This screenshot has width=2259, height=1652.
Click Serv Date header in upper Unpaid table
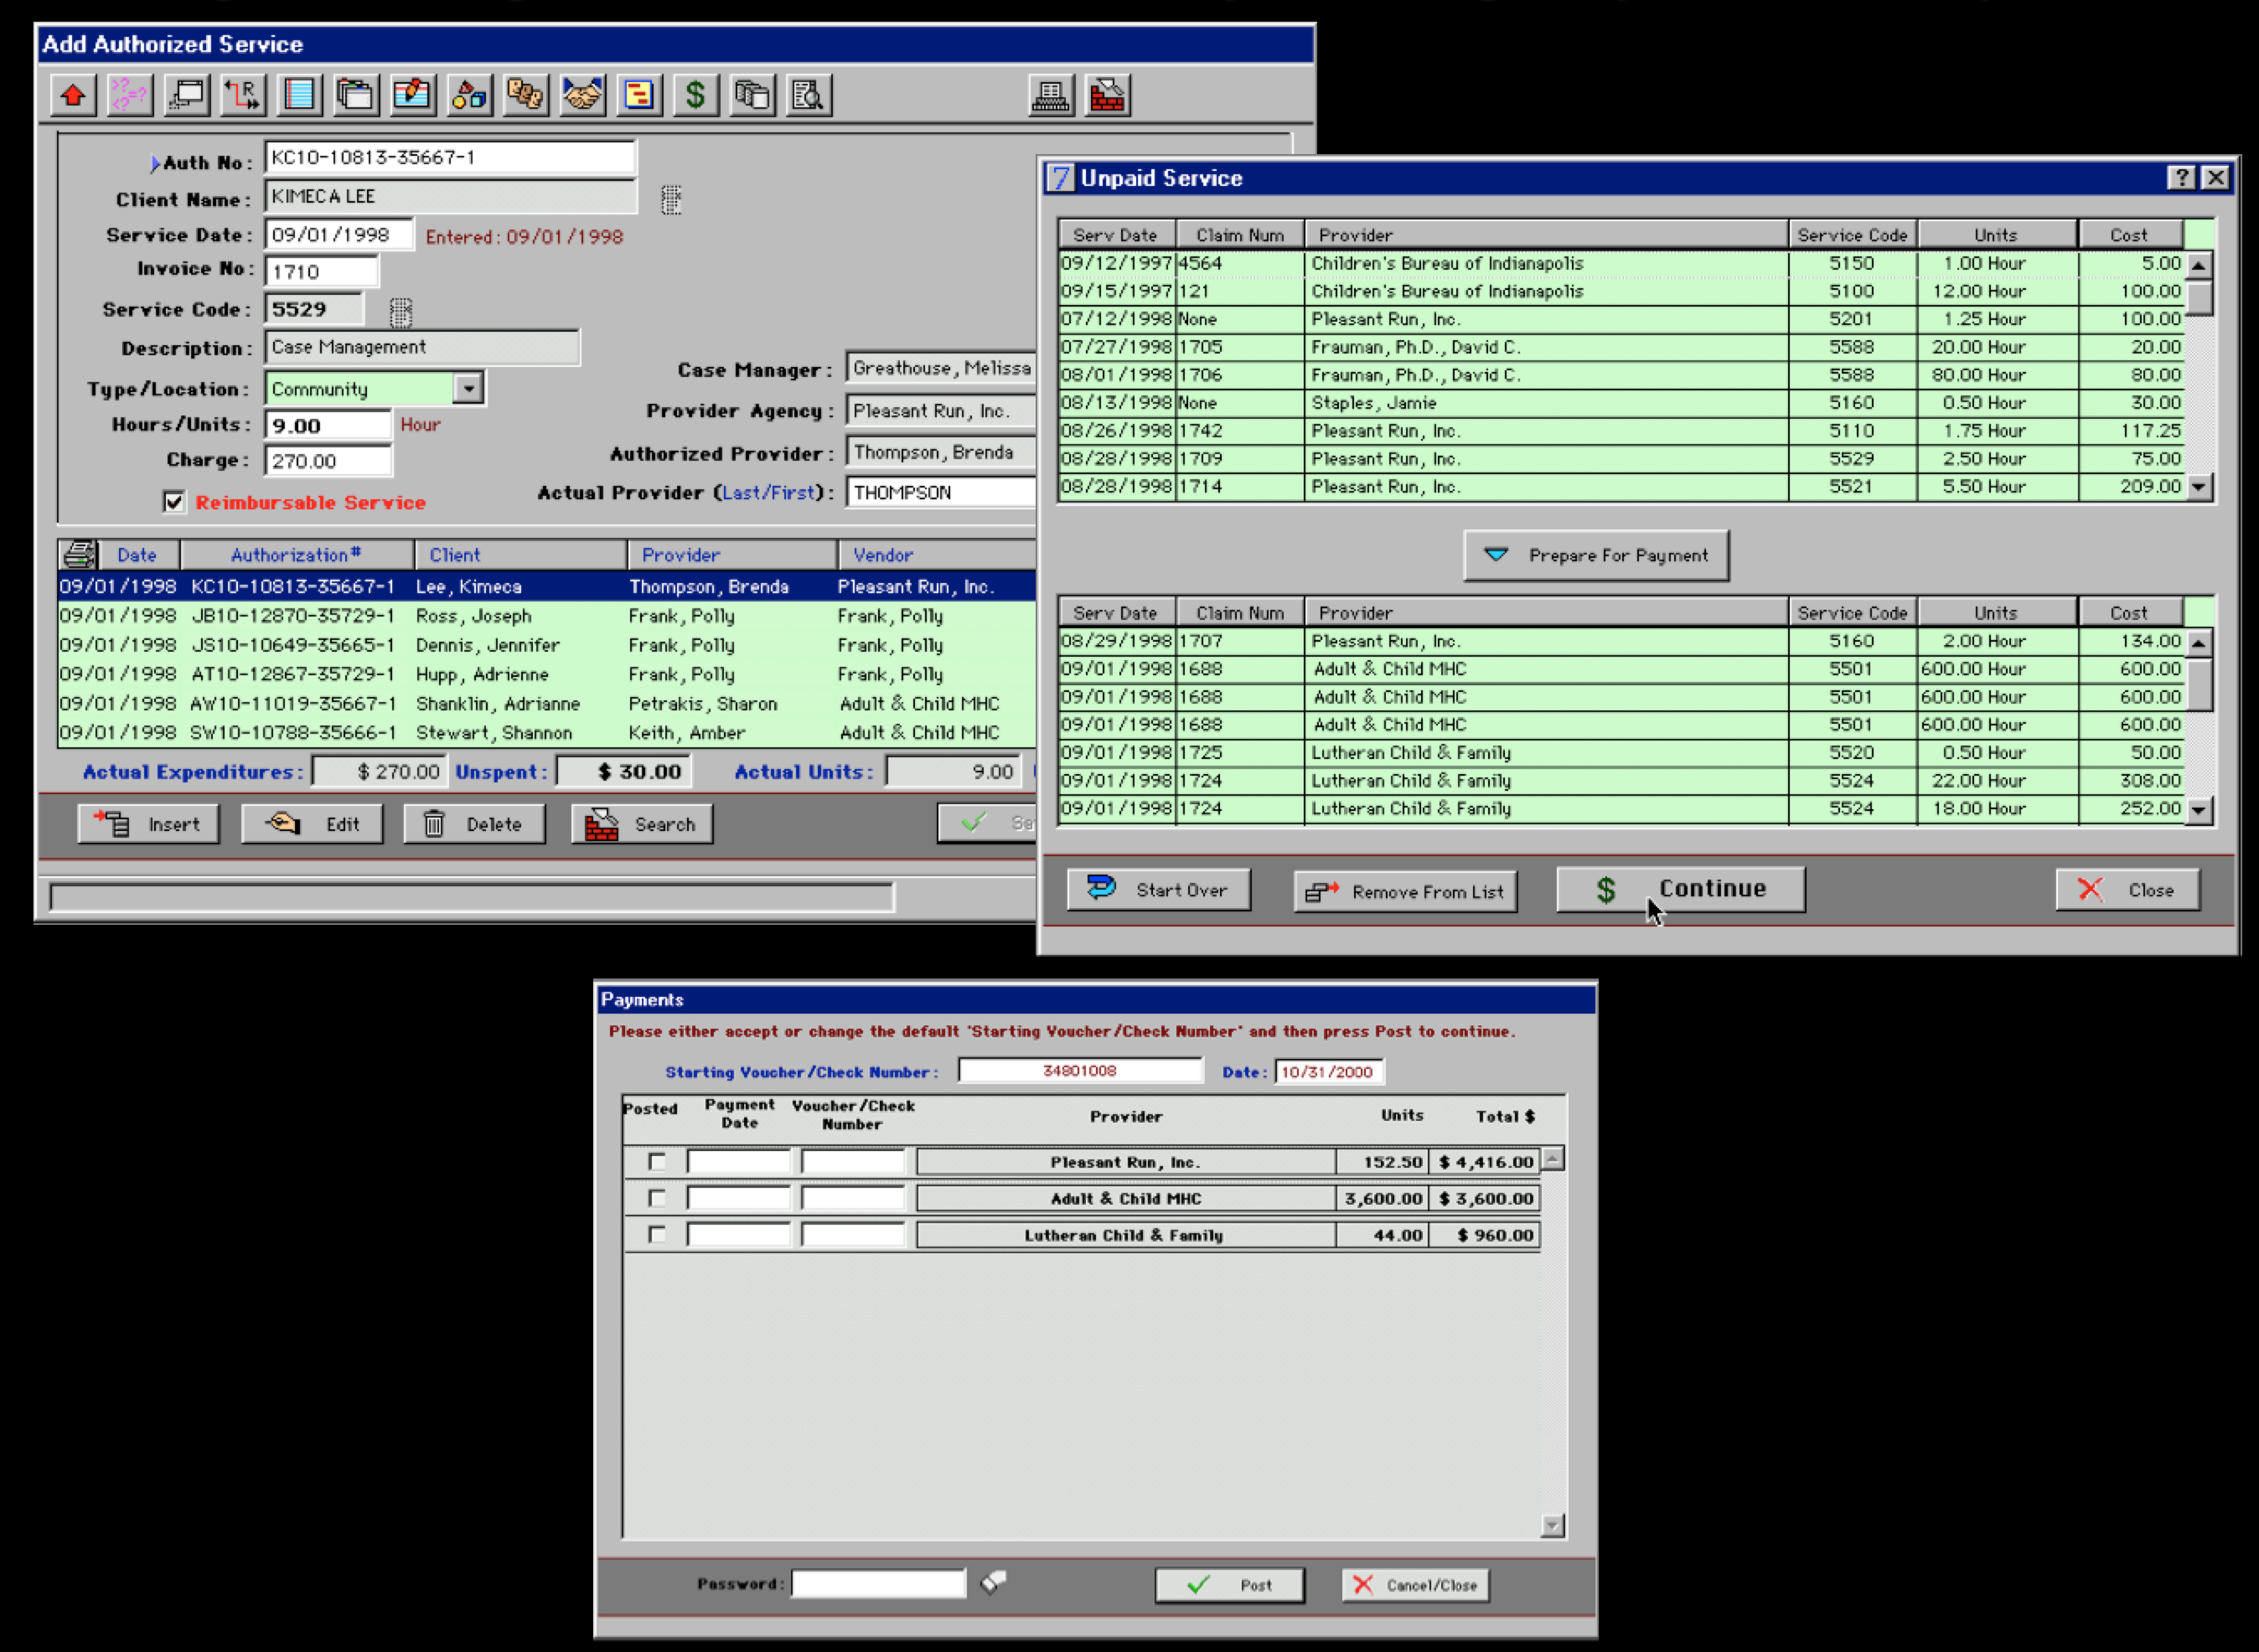(x=1116, y=235)
